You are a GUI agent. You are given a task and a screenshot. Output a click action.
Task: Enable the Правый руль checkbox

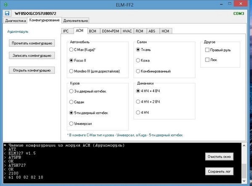(207, 50)
